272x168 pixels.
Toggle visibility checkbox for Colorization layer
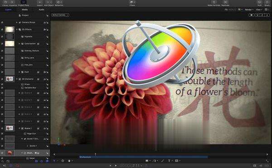point(2,44)
